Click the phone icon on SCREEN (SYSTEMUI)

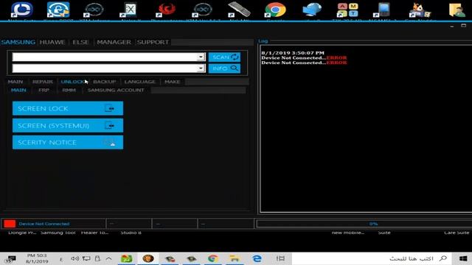click(109, 125)
